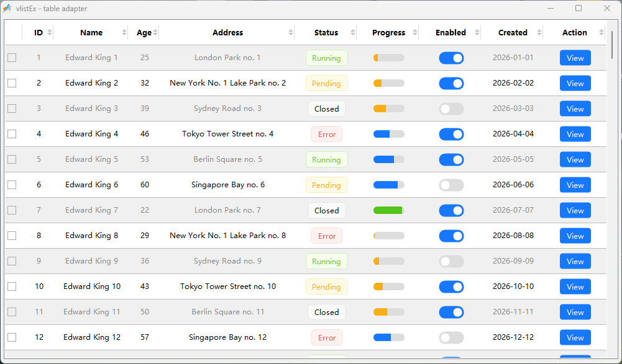This screenshot has width=622, height=364.
Task: Click Status column sort arrows
Action: (x=353, y=32)
